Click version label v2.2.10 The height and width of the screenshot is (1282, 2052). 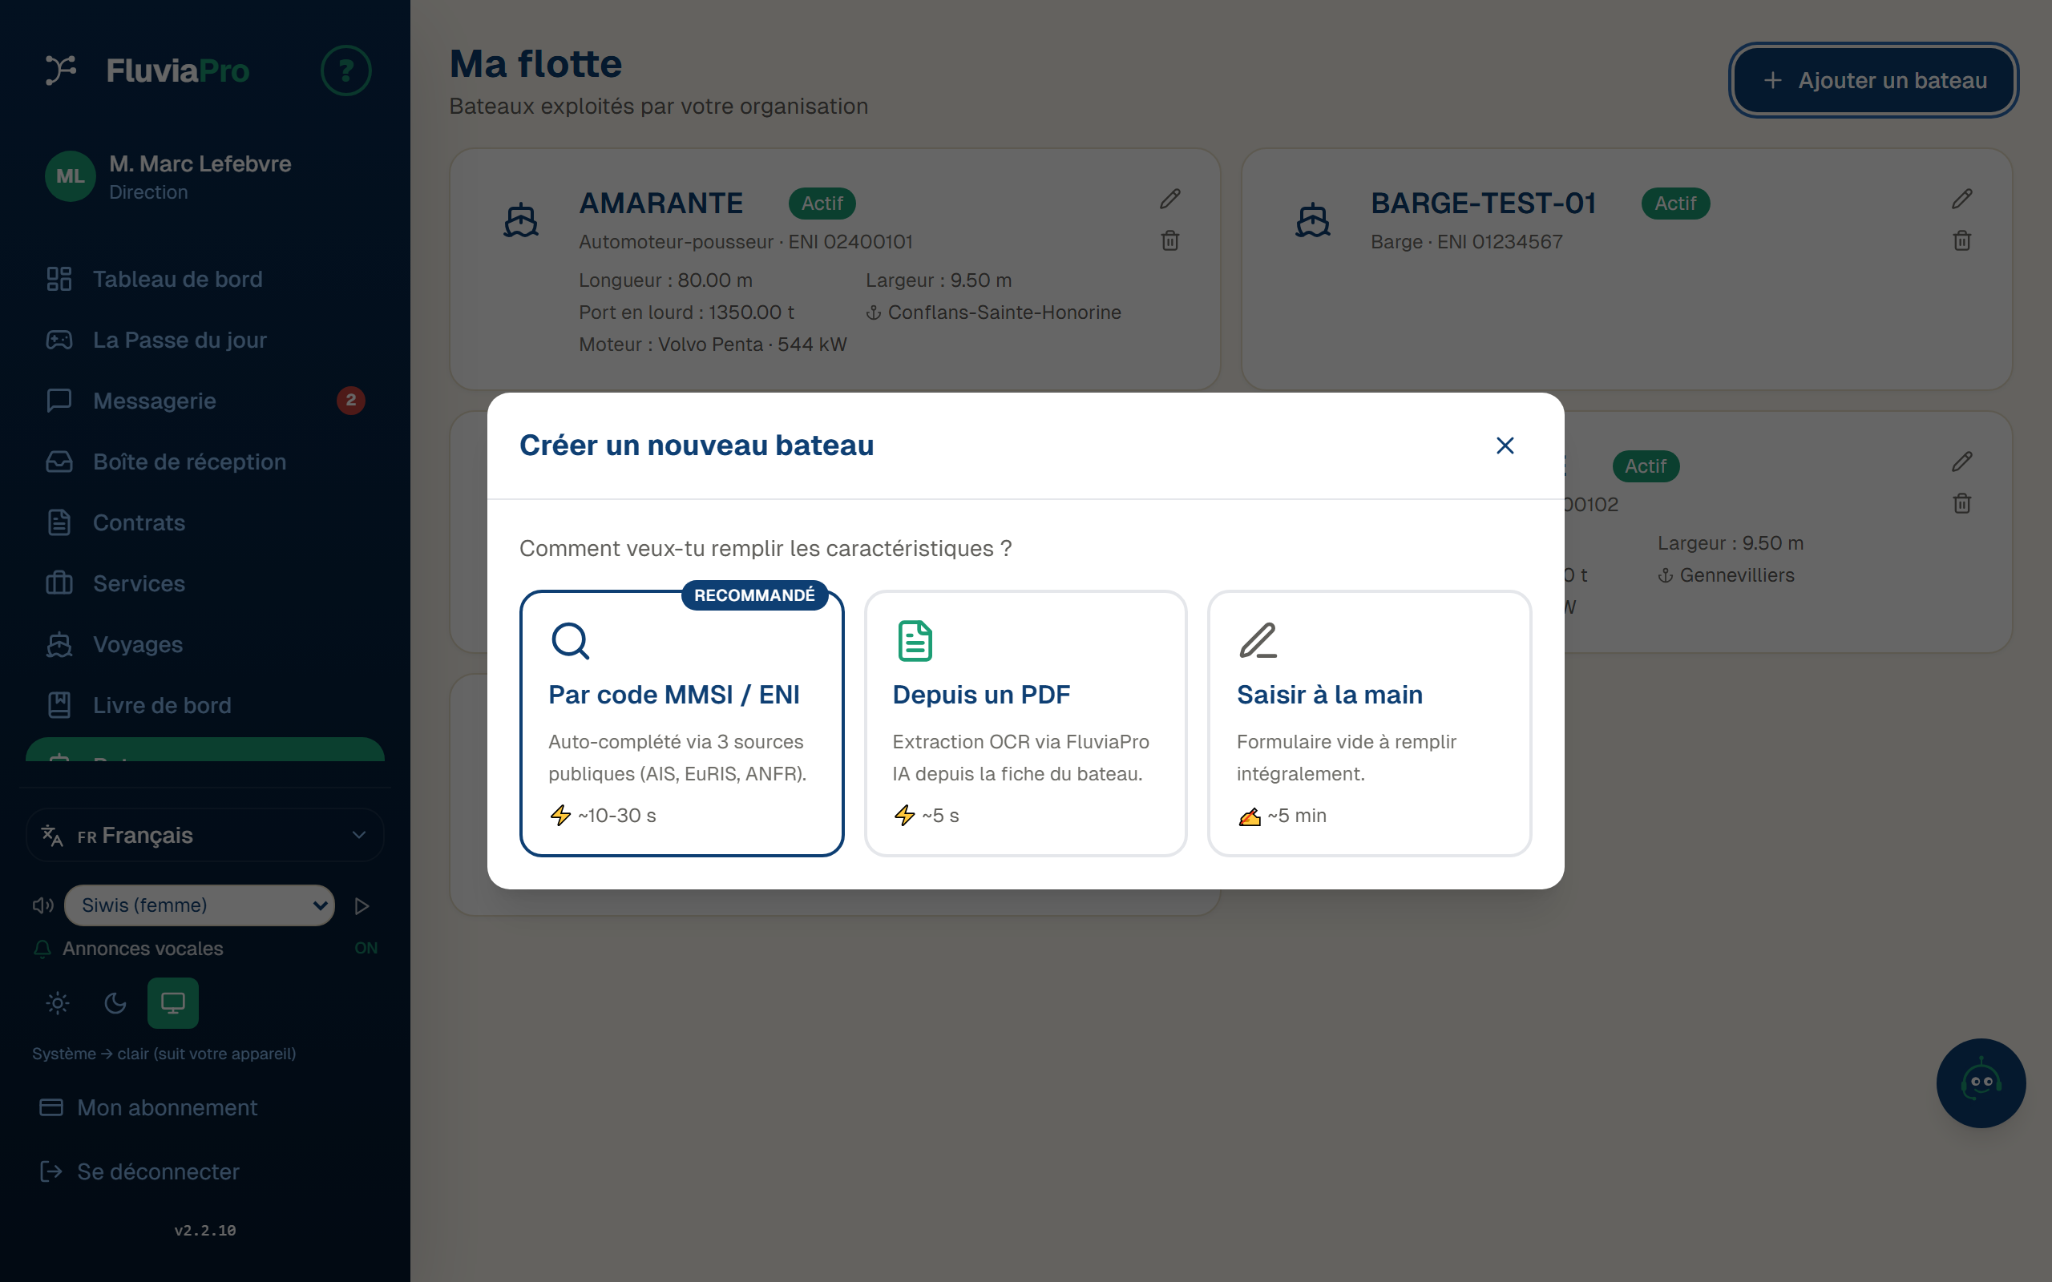204,1230
